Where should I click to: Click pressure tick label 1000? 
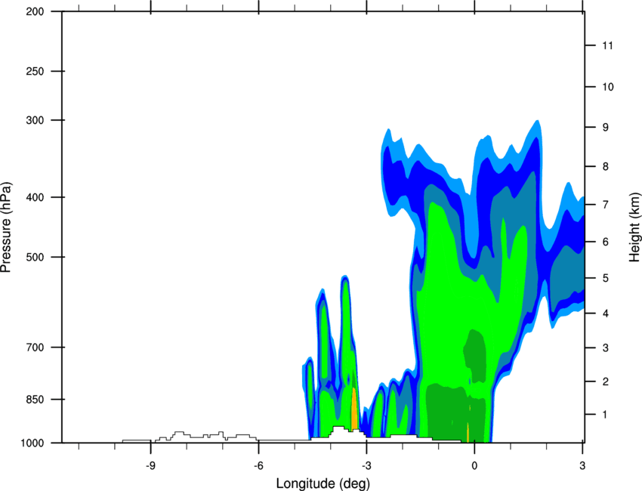[32, 443]
